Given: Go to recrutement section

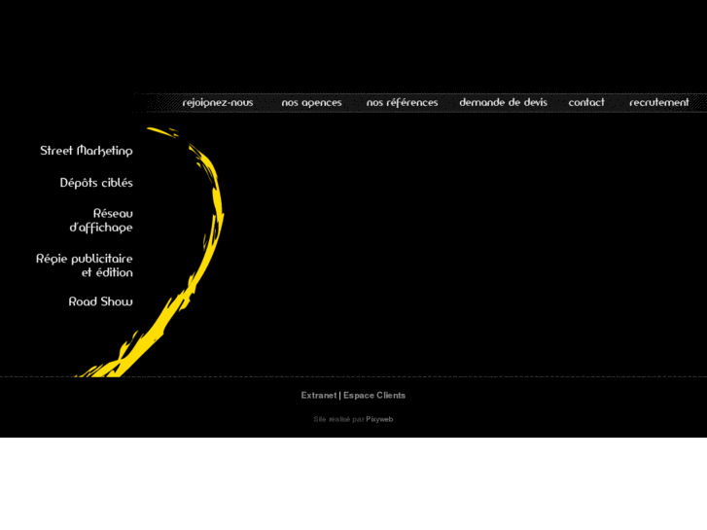Looking at the screenshot, I should coord(658,102).
